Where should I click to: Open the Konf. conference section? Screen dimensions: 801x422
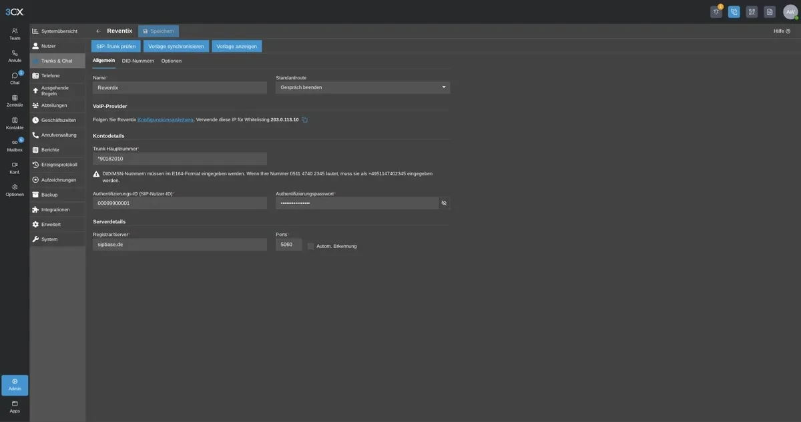pos(15,168)
